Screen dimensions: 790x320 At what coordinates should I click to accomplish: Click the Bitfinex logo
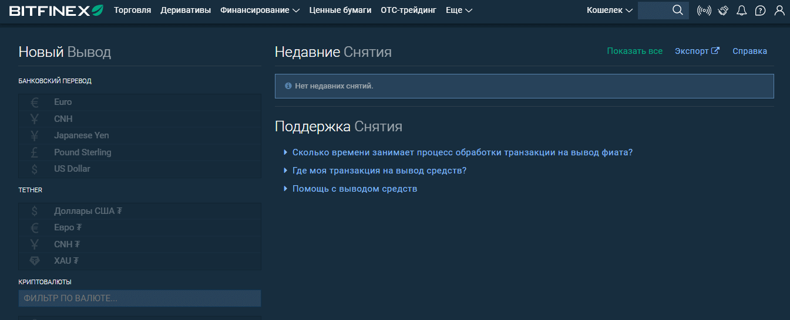point(56,11)
